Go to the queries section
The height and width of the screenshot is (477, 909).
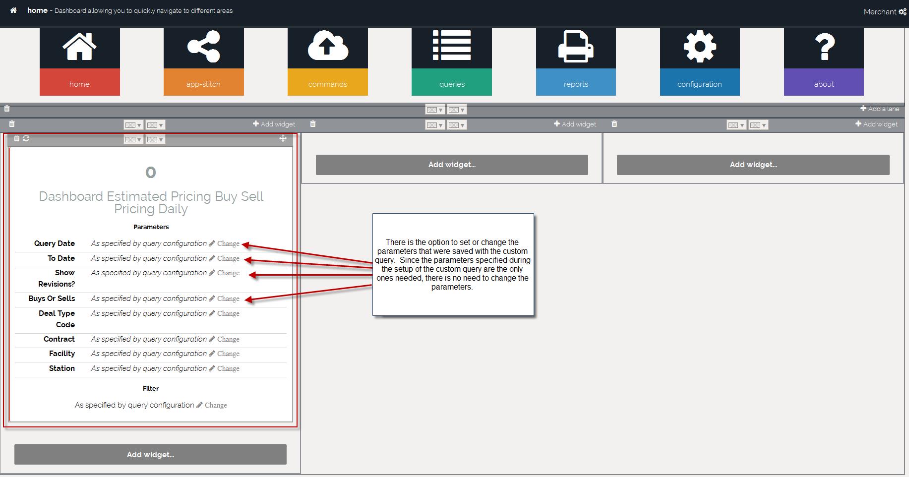pyautogui.click(x=451, y=61)
